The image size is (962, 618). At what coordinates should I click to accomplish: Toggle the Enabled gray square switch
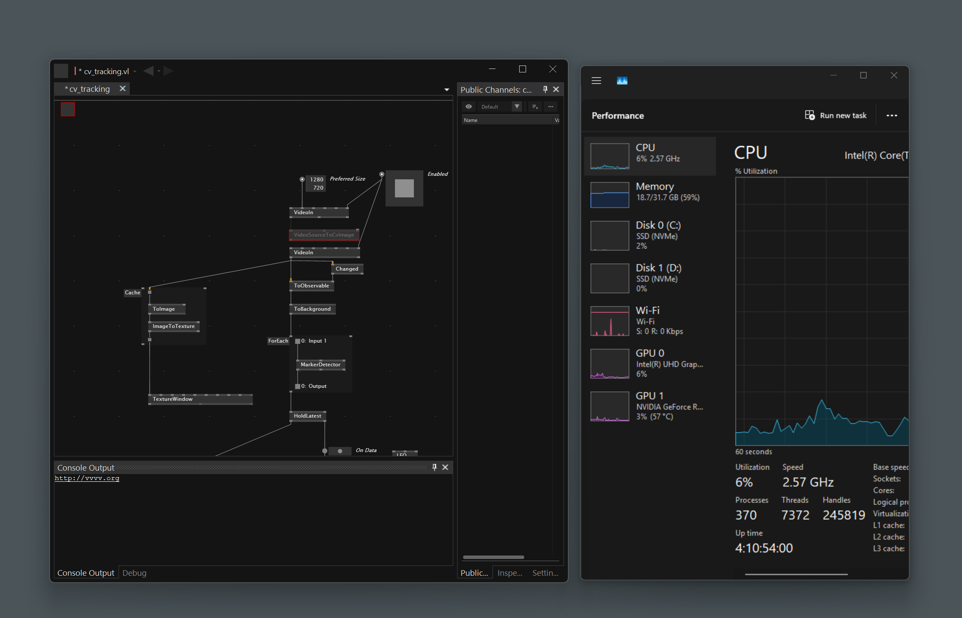(x=404, y=188)
